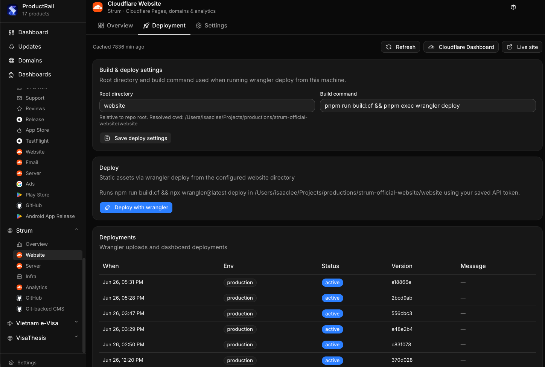Switch to the Overview tab
This screenshot has width=545, height=367.
[116, 26]
